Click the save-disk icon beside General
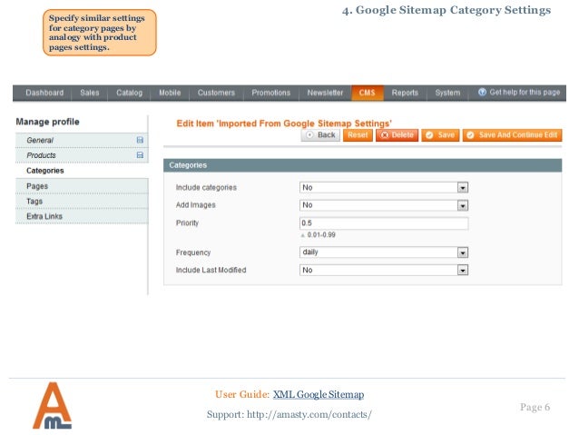579x435 pixels. [140, 140]
